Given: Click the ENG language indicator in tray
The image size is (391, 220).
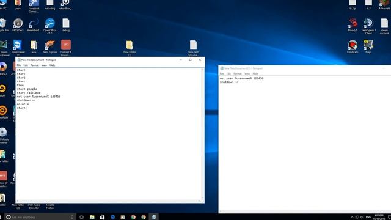Looking at the screenshot, I should (x=368, y=218).
